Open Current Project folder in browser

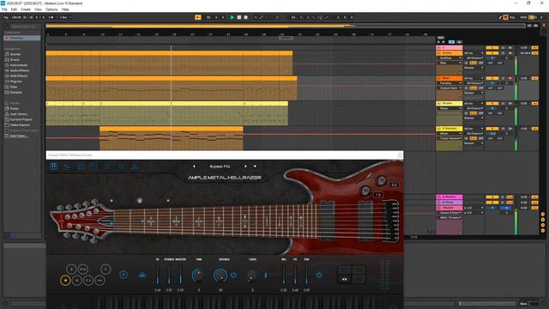click(x=21, y=119)
